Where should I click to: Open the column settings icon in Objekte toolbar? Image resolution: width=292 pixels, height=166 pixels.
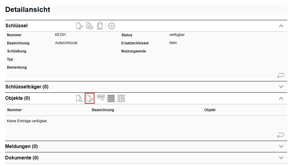click(121, 98)
